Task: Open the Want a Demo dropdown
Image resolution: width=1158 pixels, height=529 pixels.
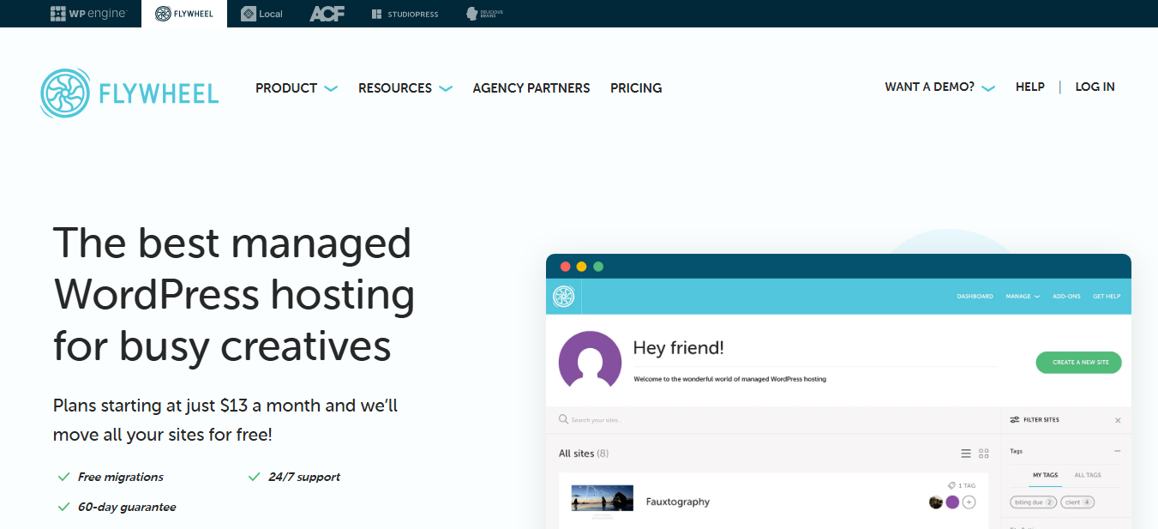Action: tap(940, 87)
